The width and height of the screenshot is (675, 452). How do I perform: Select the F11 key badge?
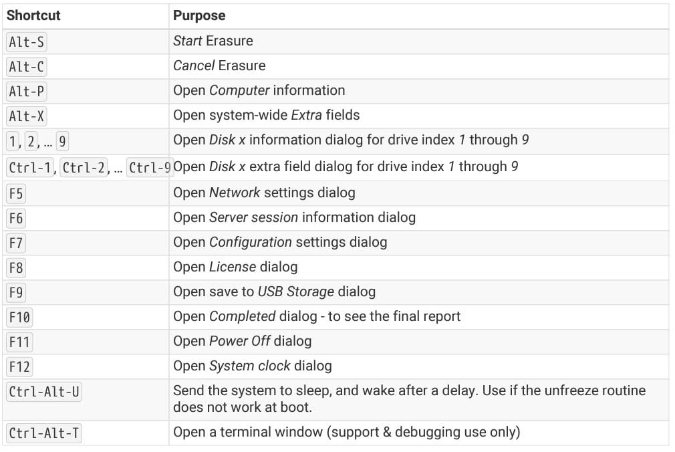pos(19,342)
